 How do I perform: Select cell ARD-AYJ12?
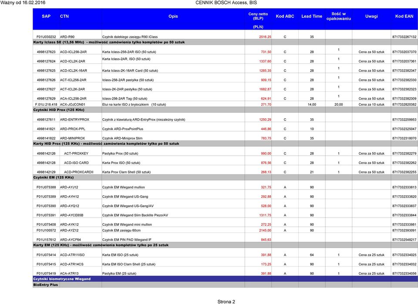tap(69, 187)
